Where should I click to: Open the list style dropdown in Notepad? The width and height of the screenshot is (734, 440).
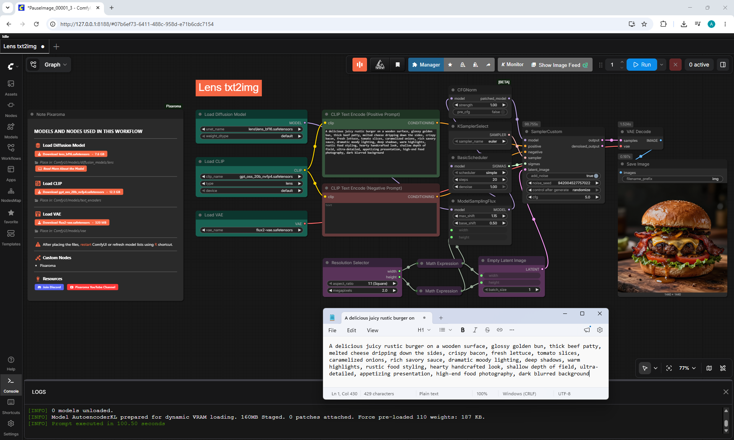click(x=445, y=330)
